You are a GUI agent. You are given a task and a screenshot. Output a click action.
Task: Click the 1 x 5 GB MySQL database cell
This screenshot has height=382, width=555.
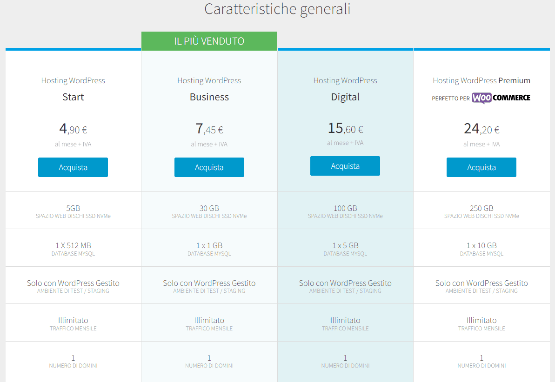(345, 248)
